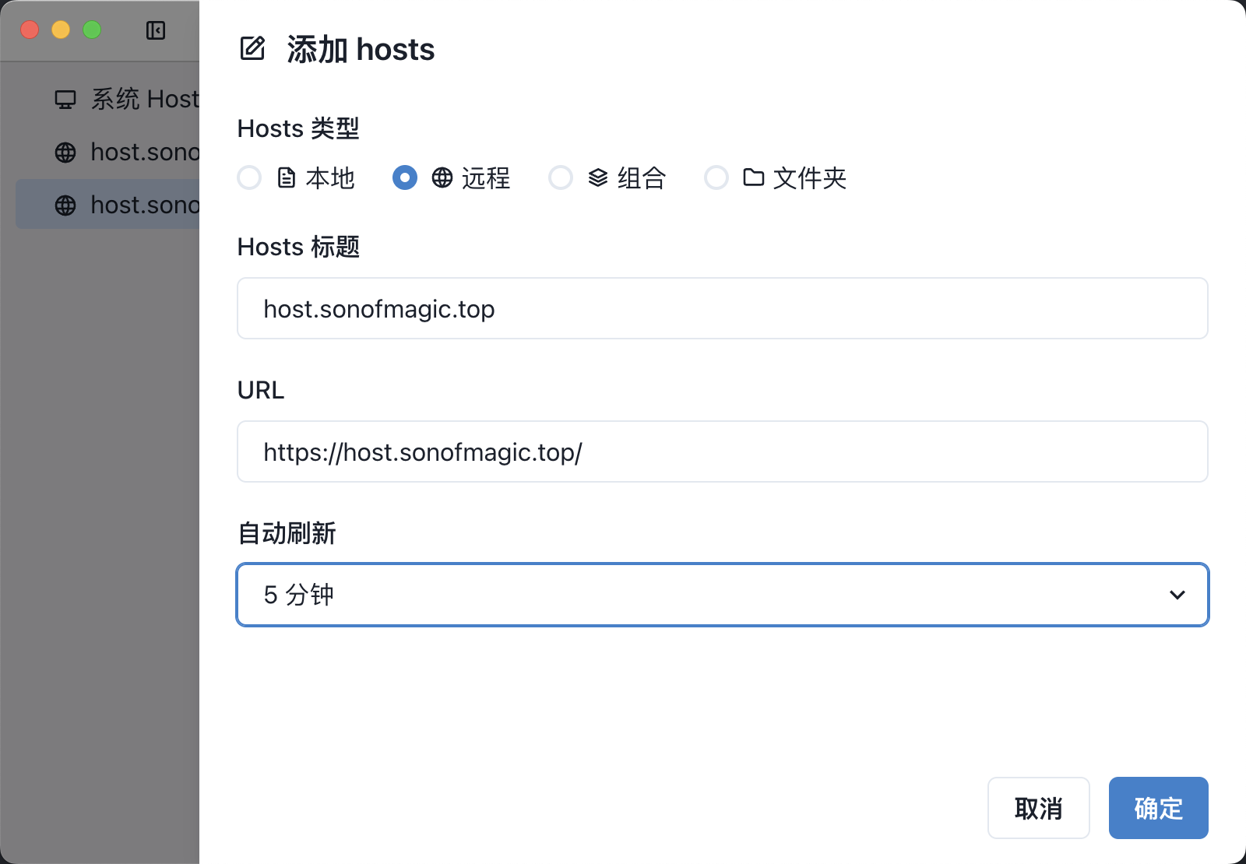Image resolution: width=1246 pixels, height=864 pixels.
Task: Click the layers icon next to 组合
Action: 598,178
